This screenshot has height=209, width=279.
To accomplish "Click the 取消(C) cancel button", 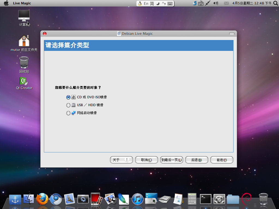I will click(x=146, y=160).
